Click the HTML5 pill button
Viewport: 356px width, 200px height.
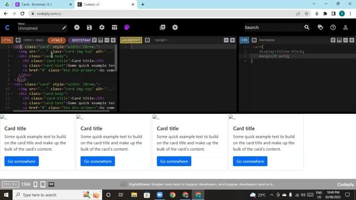[57, 40]
